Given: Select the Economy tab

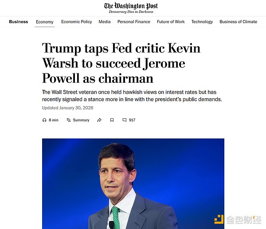Looking at the screenshot, I should [x=45, y=22].
